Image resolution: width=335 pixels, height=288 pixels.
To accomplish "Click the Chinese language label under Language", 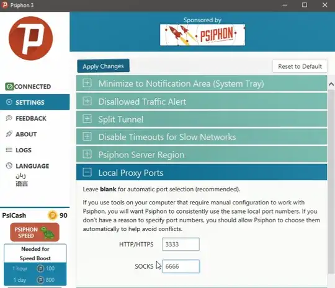I will (22, 183).
